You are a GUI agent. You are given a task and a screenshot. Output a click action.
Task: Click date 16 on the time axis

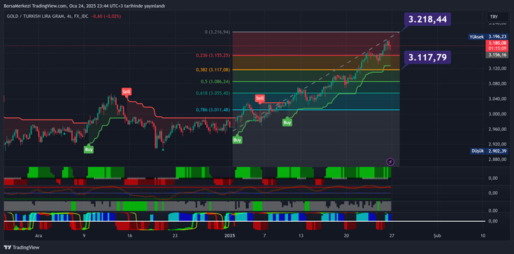click(129, 236)
